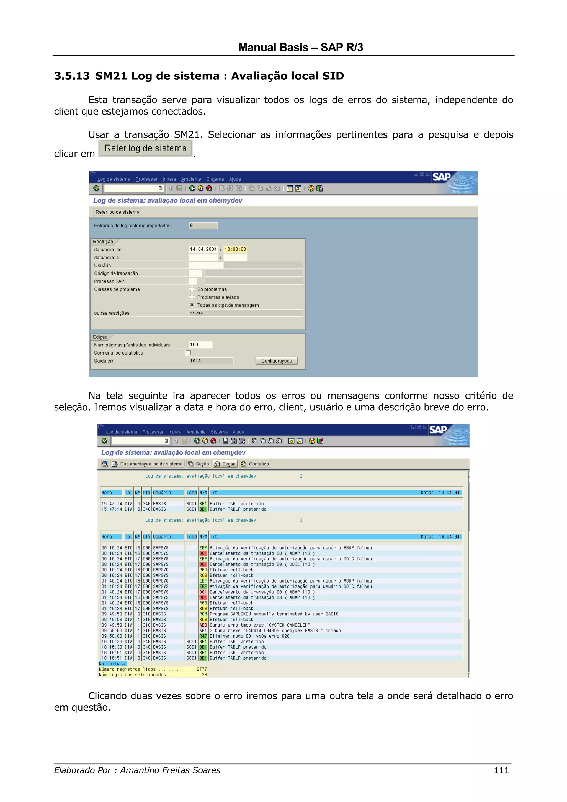Click the Usuário input field

pos(206,265)
